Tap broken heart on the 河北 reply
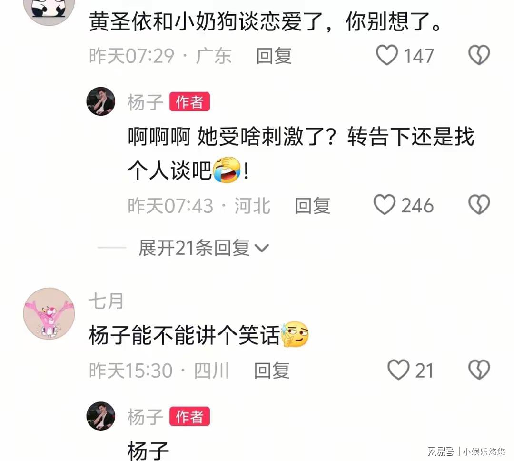514x461 pixels. (x=479, y=205)
